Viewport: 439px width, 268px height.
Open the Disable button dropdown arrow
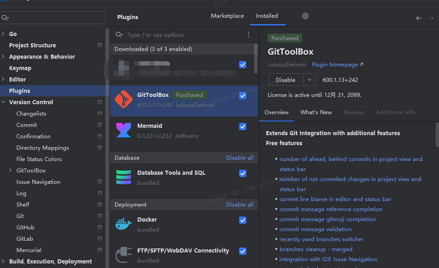309,80
